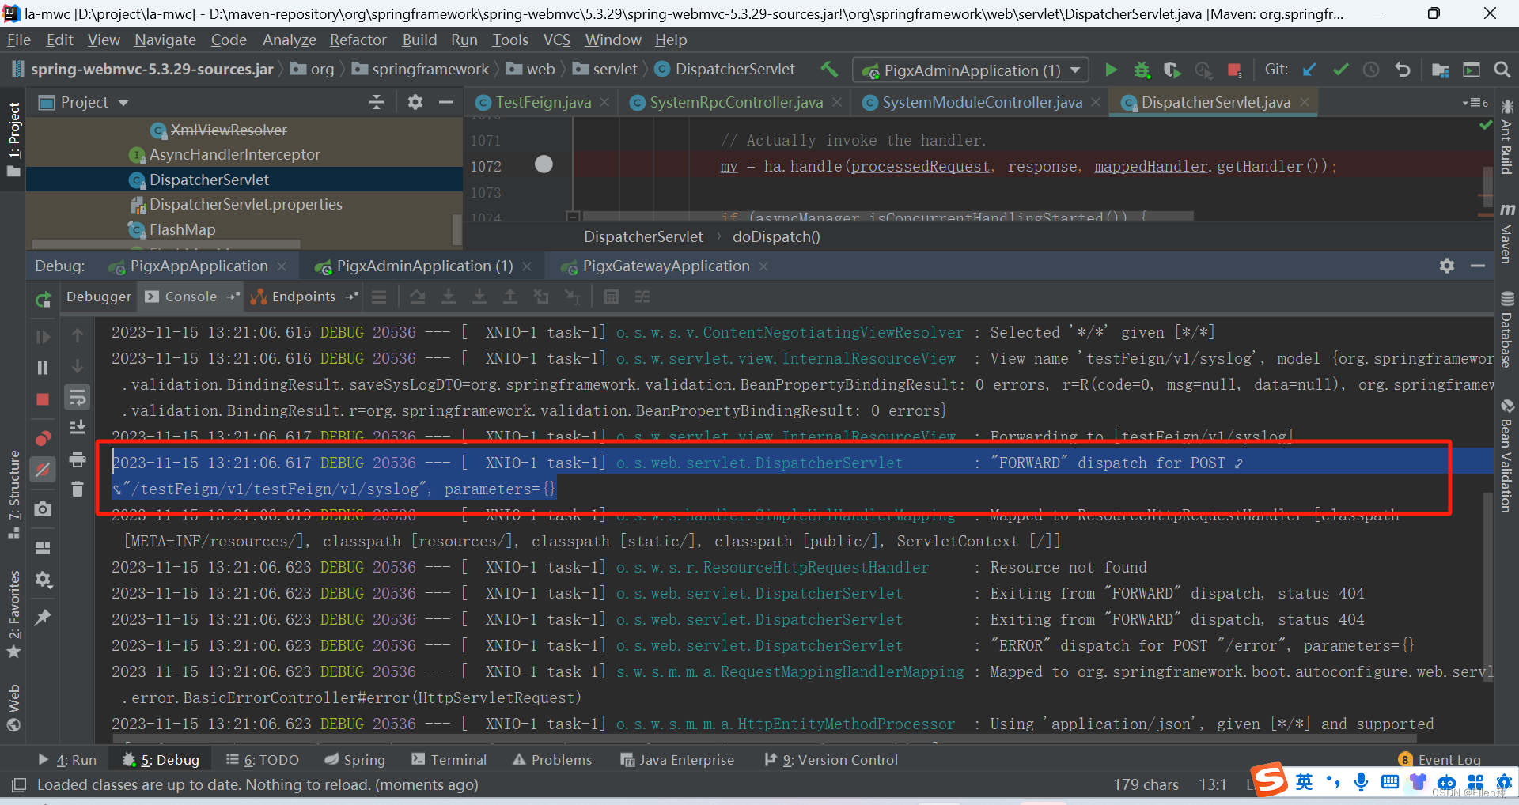The height and width of the screenshot is (805, 1519).
Task: Open 9: Version Control tool window
Action: tap(831, 760)
